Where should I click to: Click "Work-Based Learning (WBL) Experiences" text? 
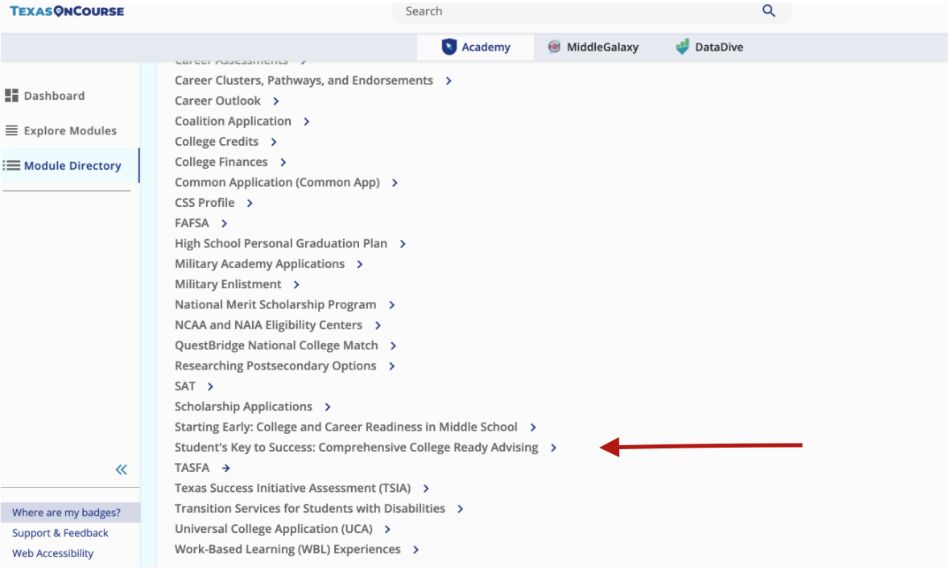point(287,549)
